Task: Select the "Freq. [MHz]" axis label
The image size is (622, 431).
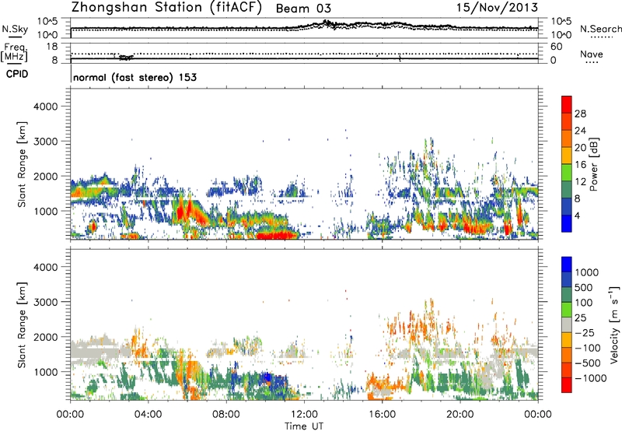Action: coord(15,52)
